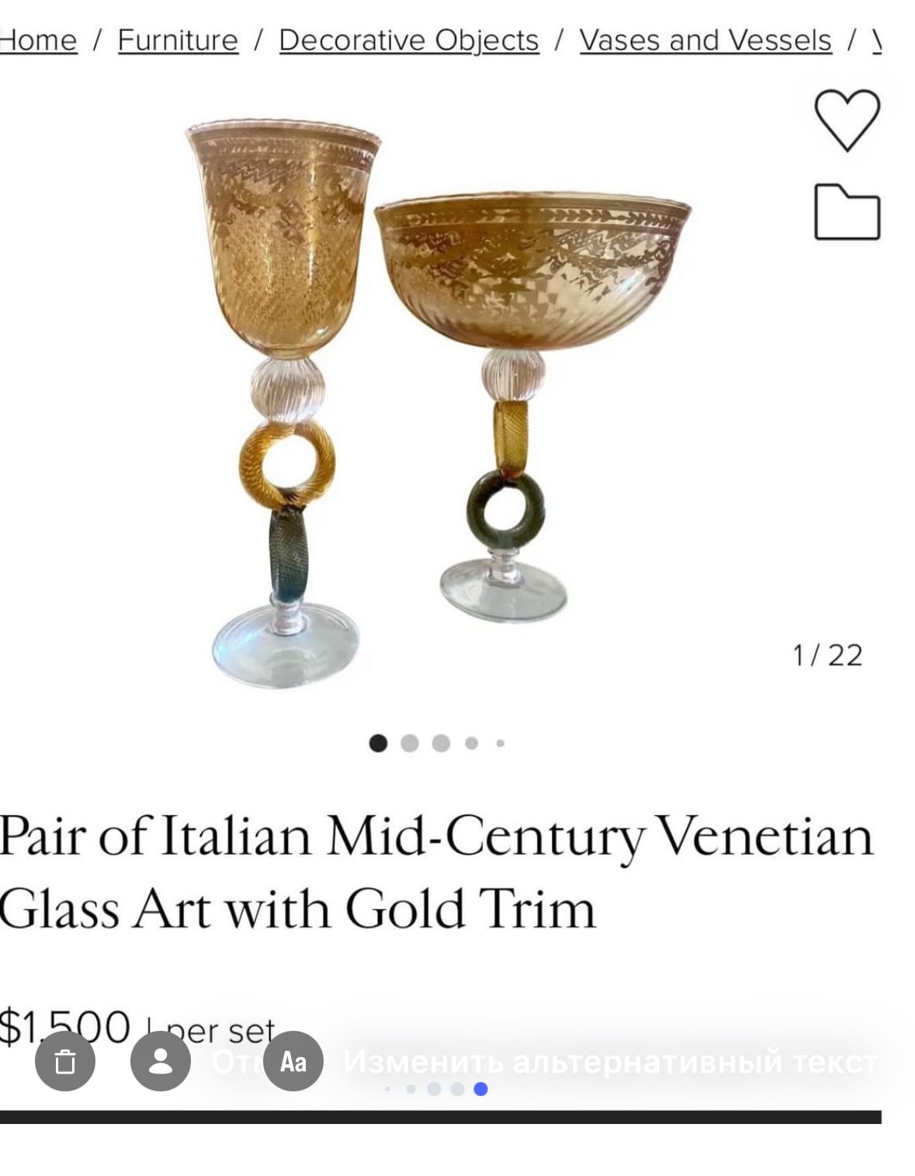Tap the blue active page dot

click(480, 1089)
